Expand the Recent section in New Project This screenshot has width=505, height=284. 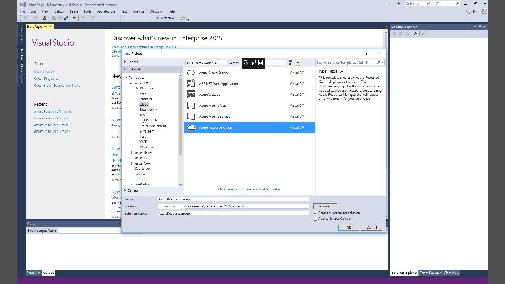click(125, 62)
